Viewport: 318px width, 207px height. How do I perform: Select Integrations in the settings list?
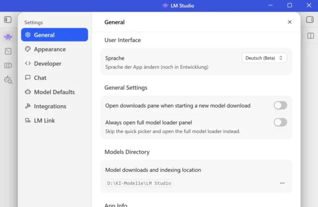pos(50,106)
